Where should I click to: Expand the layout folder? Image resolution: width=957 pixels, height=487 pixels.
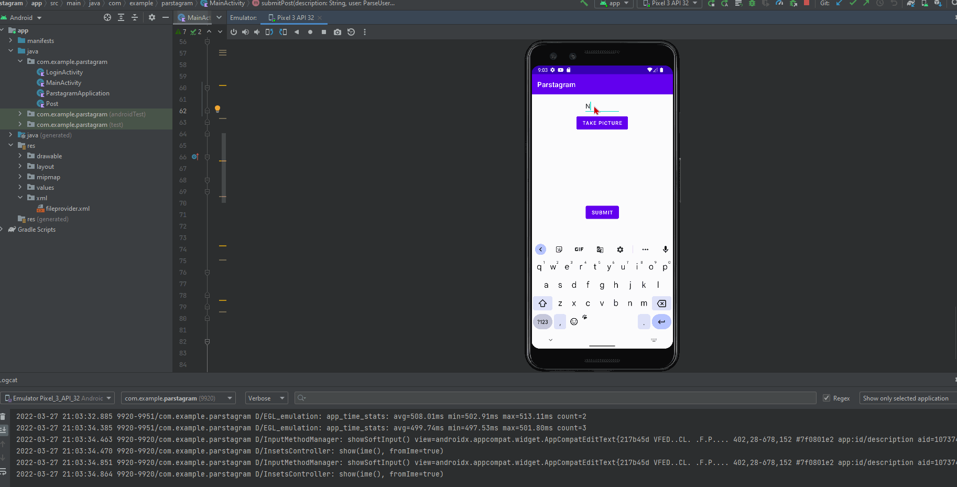[20, 166]
